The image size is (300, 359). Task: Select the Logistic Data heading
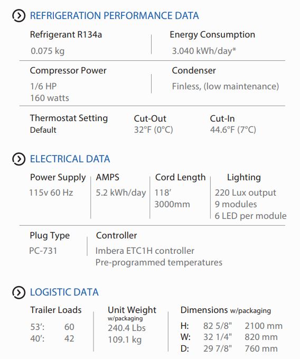64,292
